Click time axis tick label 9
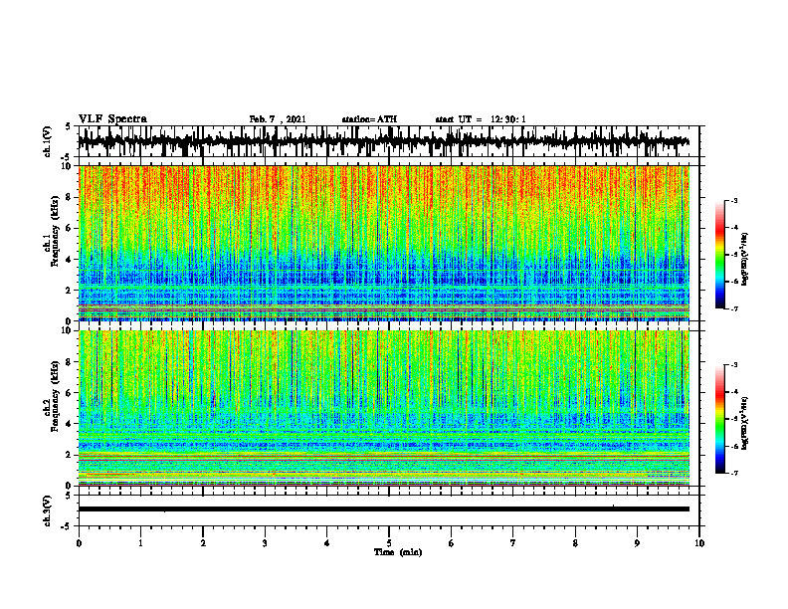The height and width of the screenshot is (609, 788). point(637,543)
